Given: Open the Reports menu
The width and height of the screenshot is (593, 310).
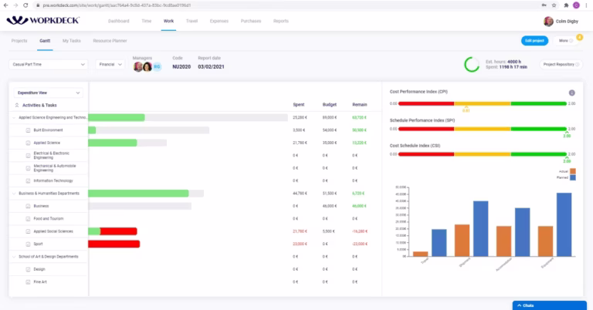Looking at the screenshot, I should (x=280, y=21).
